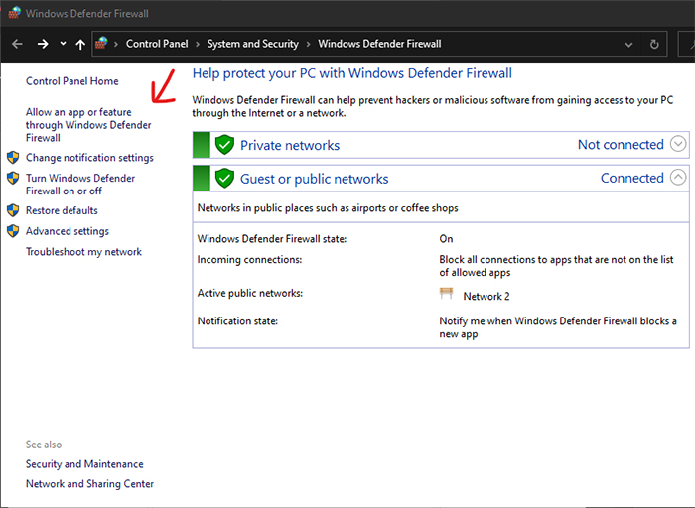Click the Active public networks label
This screenshot has height=508, width=695.
[250, 294]
